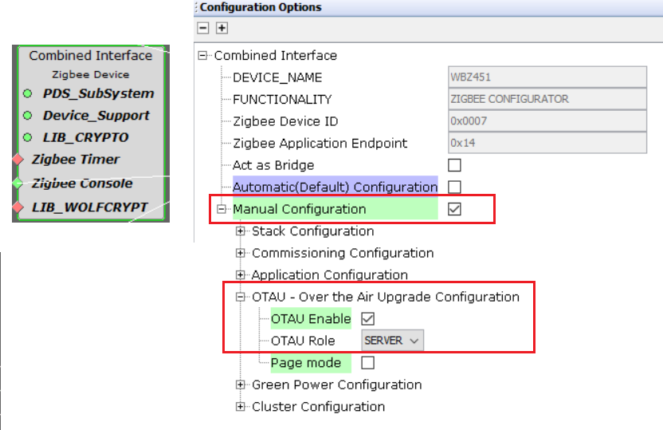The width and height of the screenshot is (663, 430).
Task: Click the LIB_WOLFCRYPT red diamond connector
Action: pos(18,207)
